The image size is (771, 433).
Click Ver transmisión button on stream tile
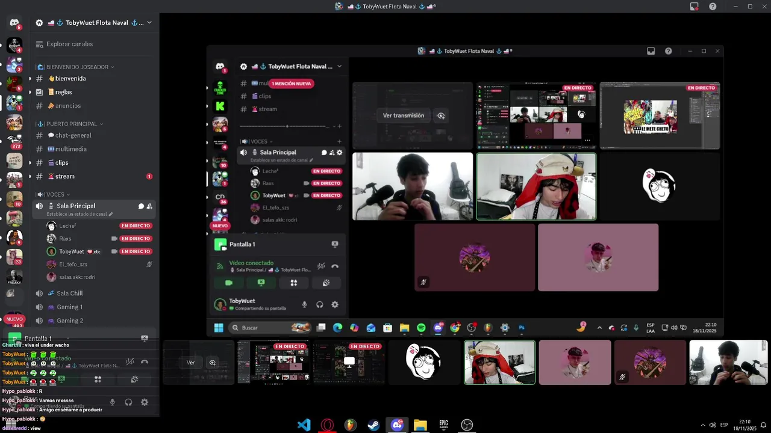(x=404, y=115)
